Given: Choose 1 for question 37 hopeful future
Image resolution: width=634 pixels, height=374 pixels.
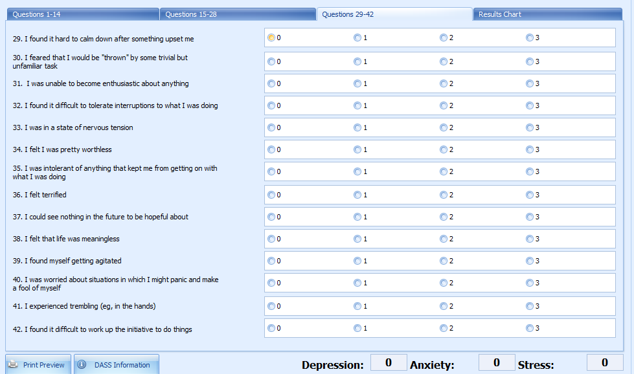Looking at the screenshot, I should click(357, 217).
